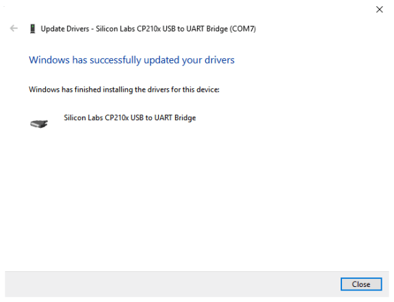394x302 pixels.
Task: Click 'UART Bridge' in the installed device name
Action: pos(175,118)
